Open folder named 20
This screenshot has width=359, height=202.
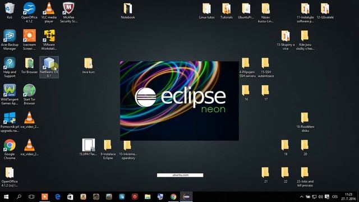(x=305, y=148)
